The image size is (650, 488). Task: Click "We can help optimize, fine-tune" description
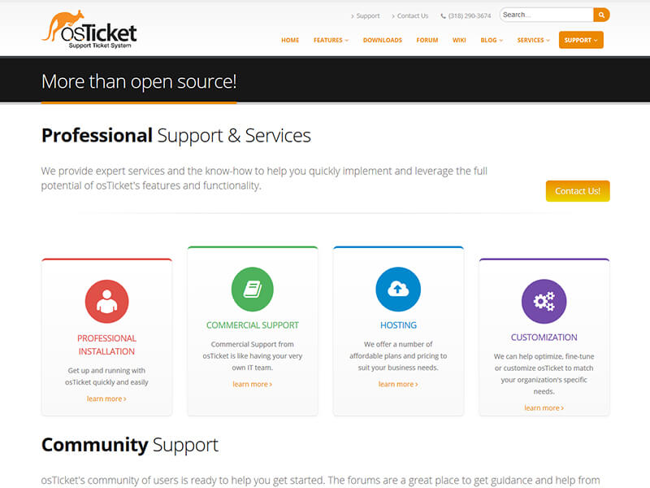click(544, 356)
